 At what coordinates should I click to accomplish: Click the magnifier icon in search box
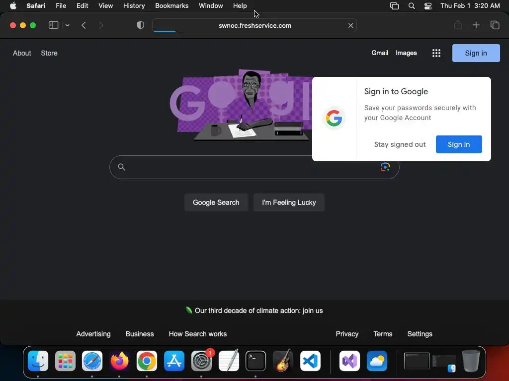pos(121,167)
